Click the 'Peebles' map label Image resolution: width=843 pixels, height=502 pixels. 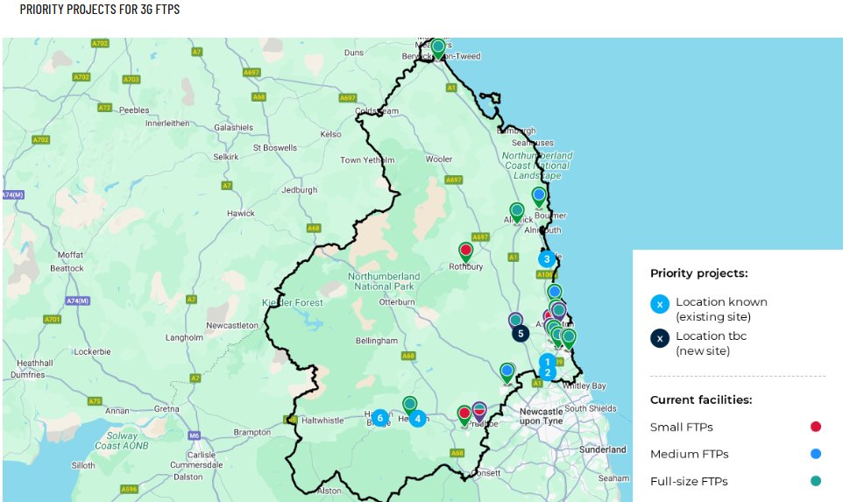click(134, 110)
